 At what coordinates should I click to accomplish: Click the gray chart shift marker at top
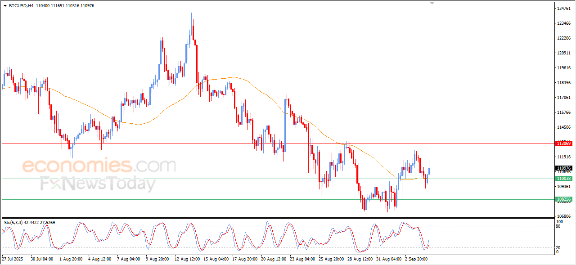(432, 4)
